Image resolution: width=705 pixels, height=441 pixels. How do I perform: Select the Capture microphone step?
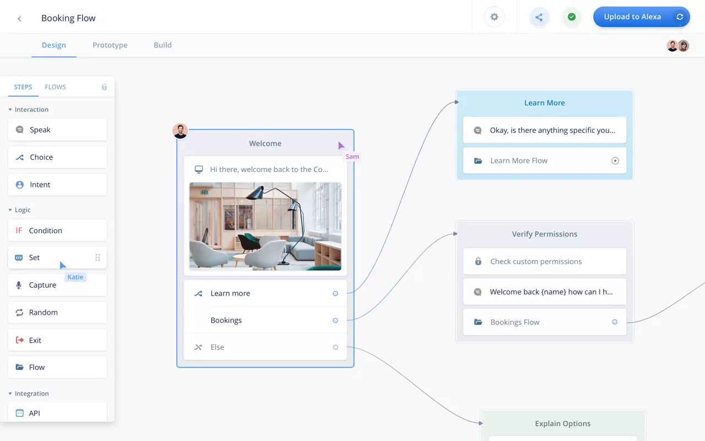(57, 285)
